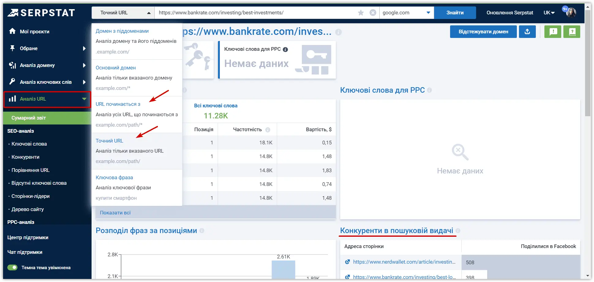This screenshot has height=282, width=594.
Task: Click the export upload icon button
Action: point(527,32)
